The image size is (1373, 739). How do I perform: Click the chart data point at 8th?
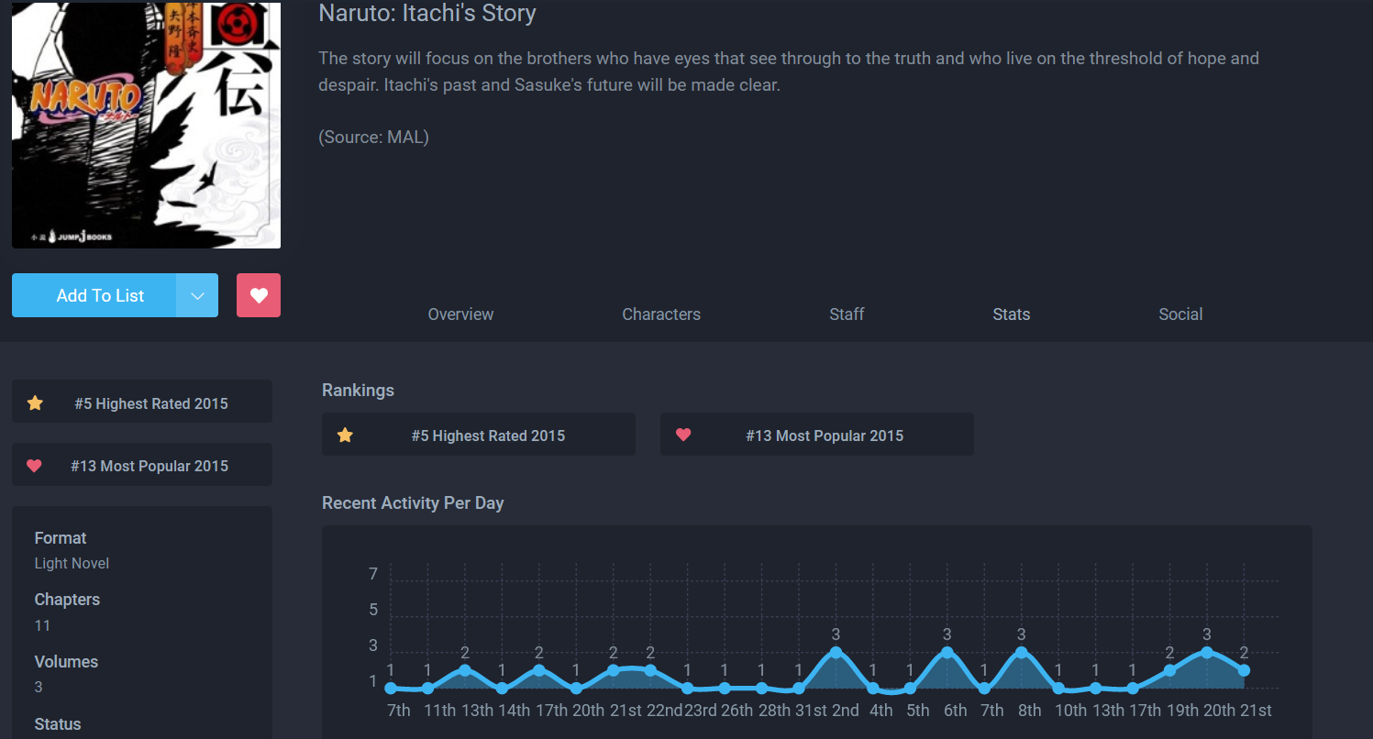(x=1021, y=652)
